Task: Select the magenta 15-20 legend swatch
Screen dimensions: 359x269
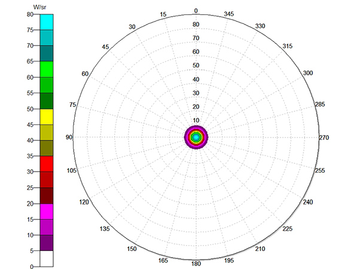Action: point(47,212)
